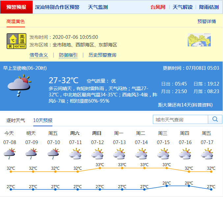Image resolution: width=223 pixels, height=197 pixels.
Task: Click the yellow high temperature warning icon
Action: pyautogui.click(x=16, y=41)
